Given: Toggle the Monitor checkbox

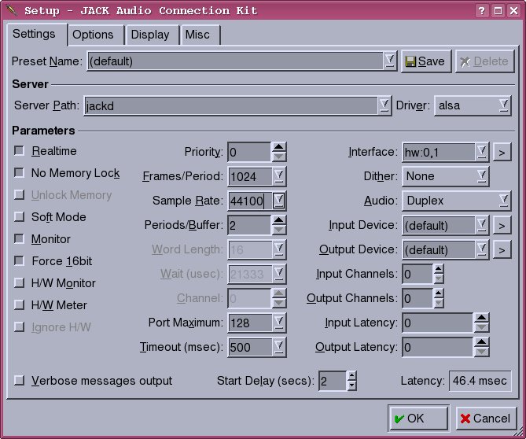Looking at the screenshot, I should pyautogui.click(x=19, y=238).
